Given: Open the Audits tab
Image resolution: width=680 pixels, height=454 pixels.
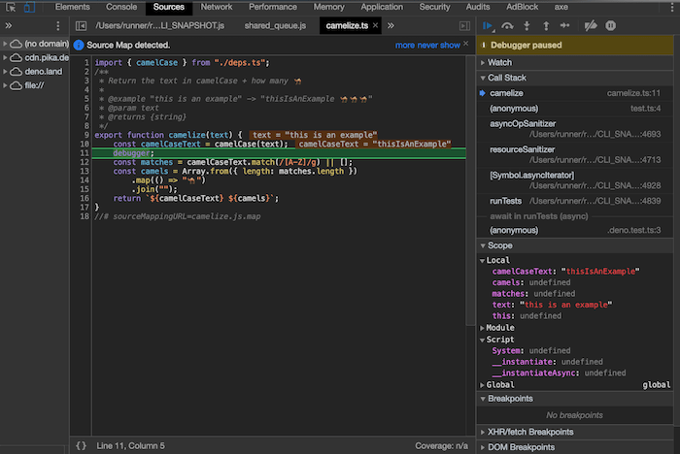Looking at the screenshot, I should 478,7.
